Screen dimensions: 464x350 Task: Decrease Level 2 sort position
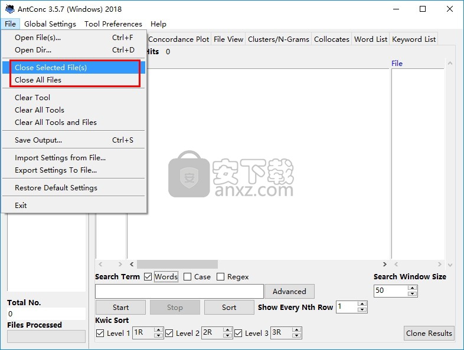pyautogui.click(x=227, y=335)
